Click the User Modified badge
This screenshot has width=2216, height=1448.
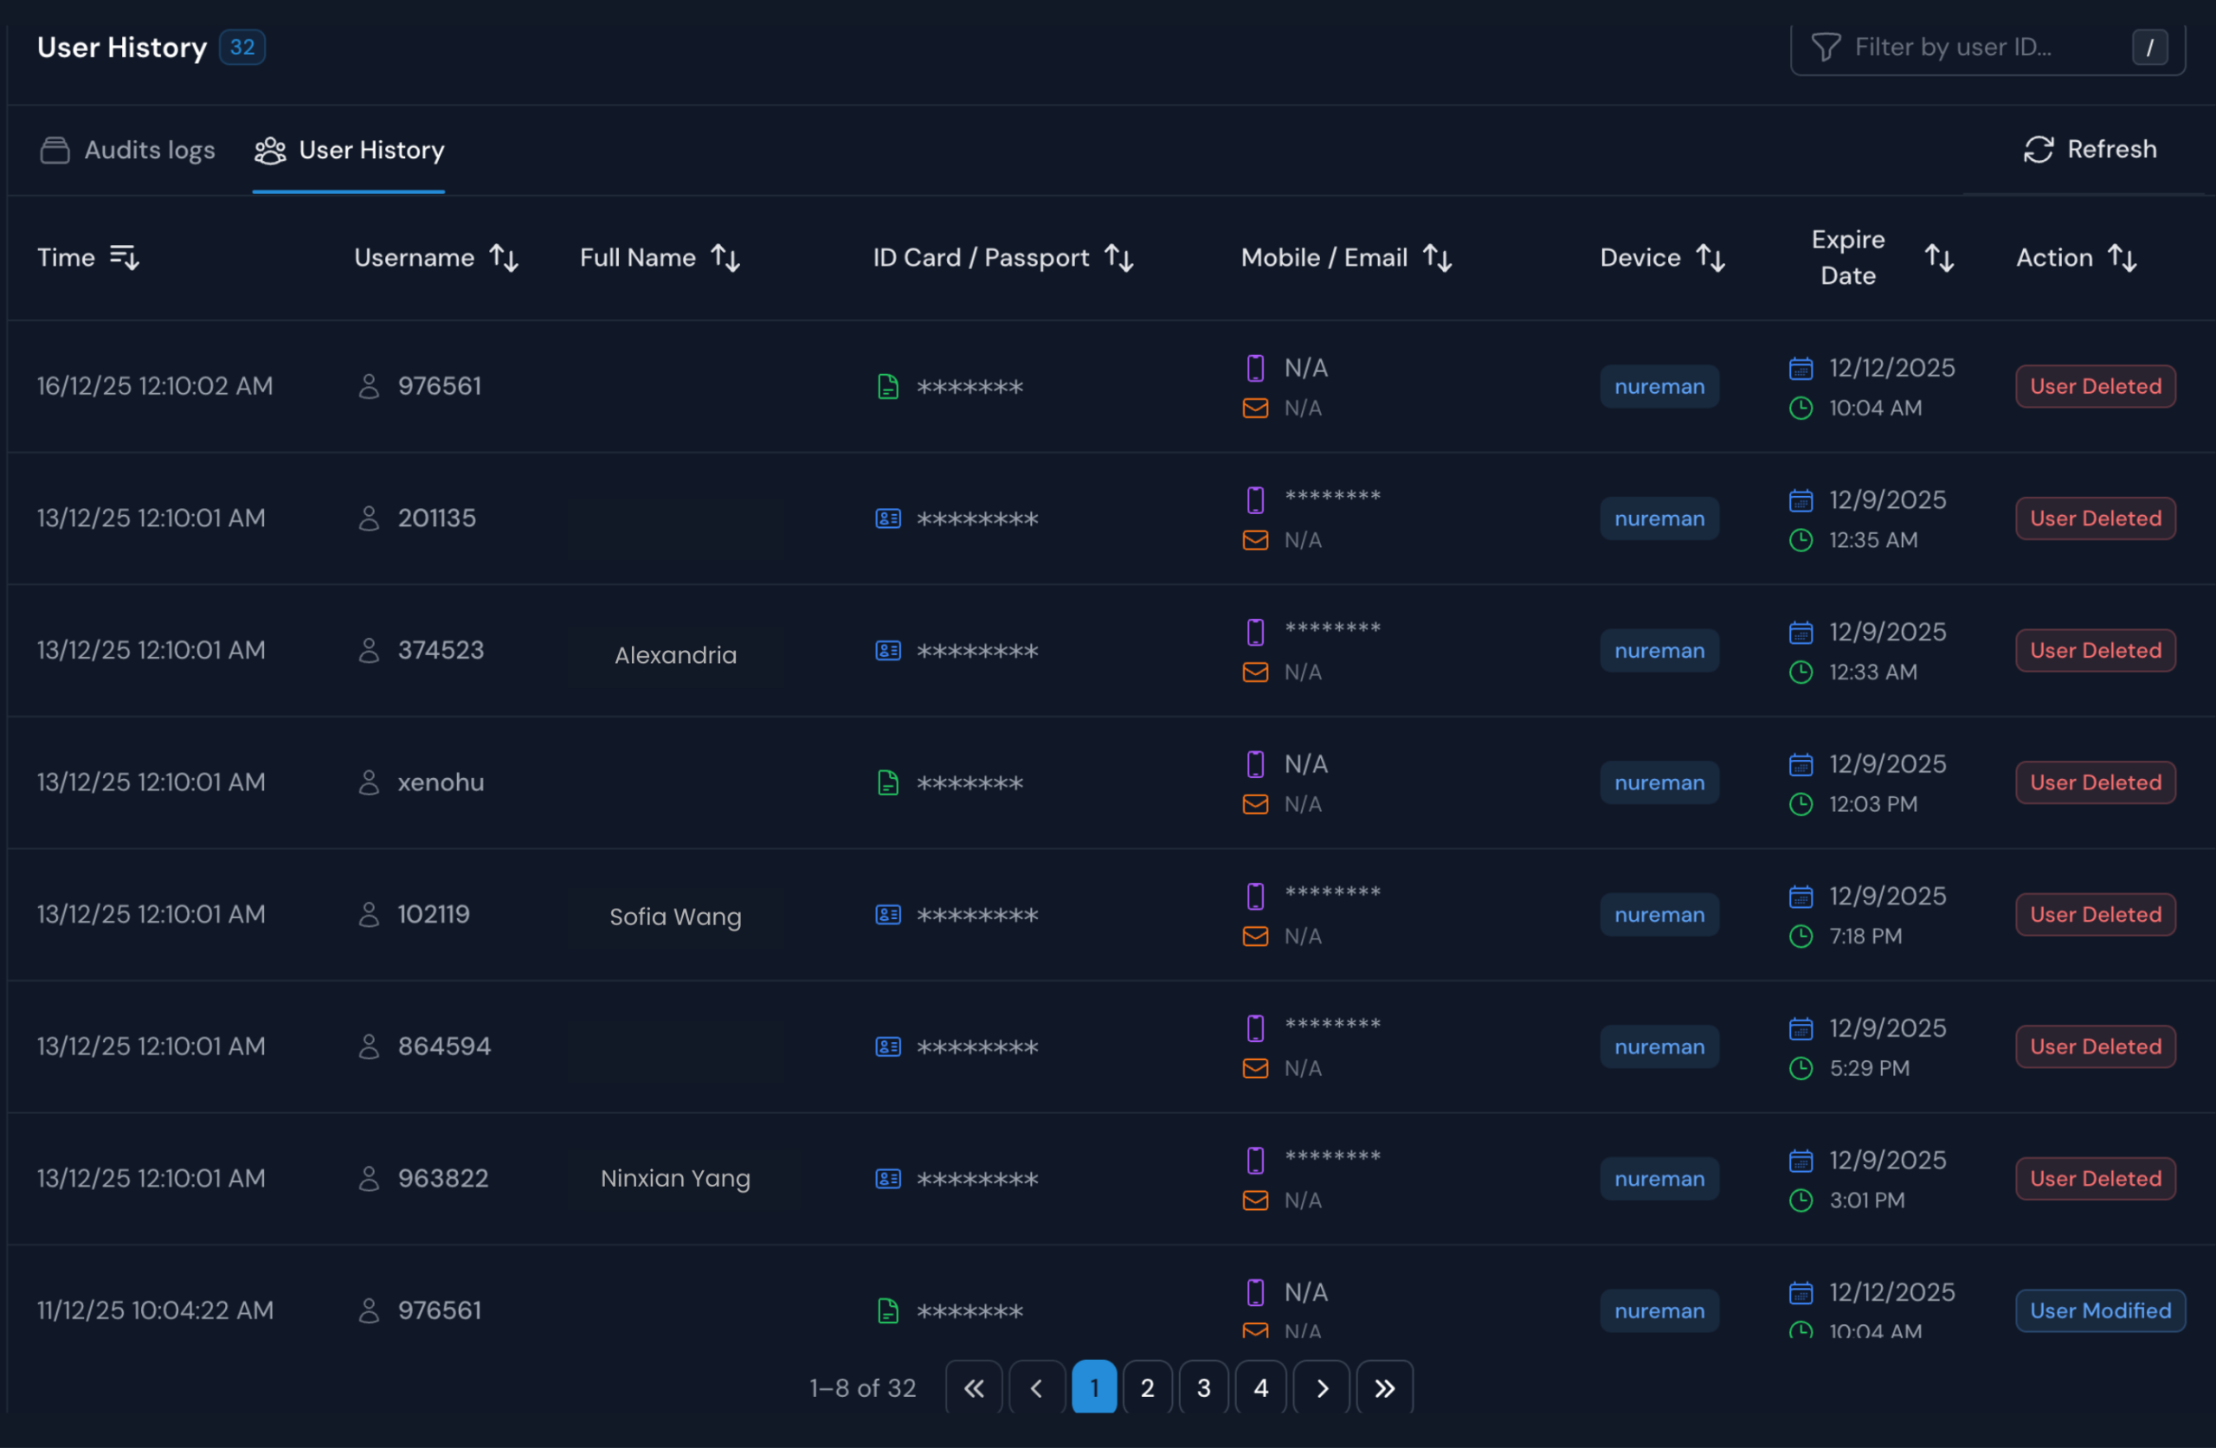(2100, 1310)
